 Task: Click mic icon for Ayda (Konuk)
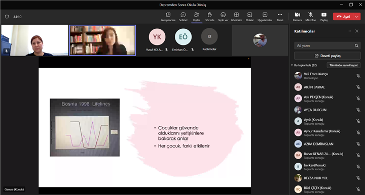(x=358, y=121)
